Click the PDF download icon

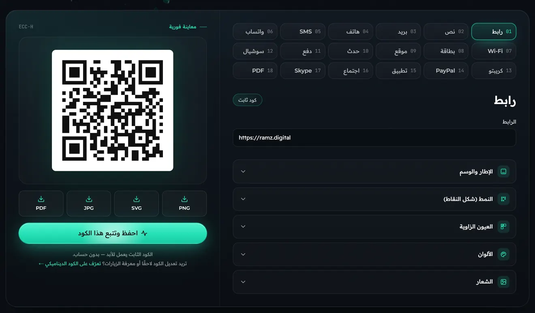pos(41,199)
